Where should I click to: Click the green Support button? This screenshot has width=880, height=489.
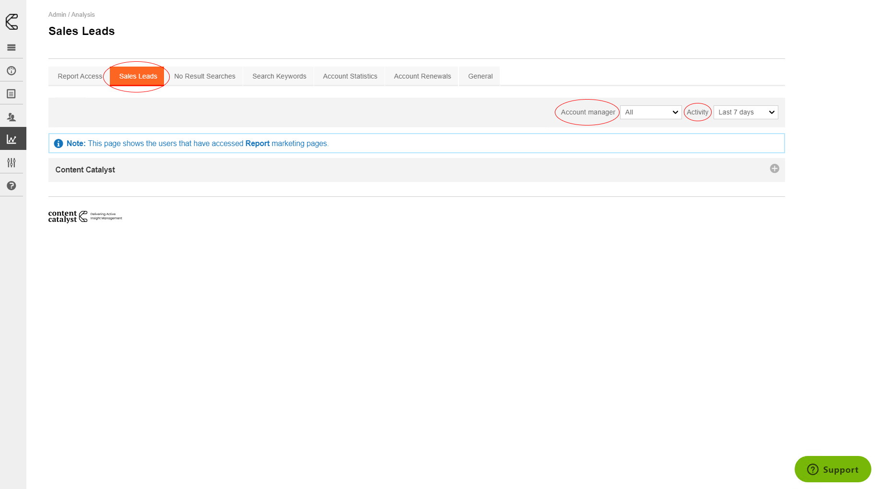click(833, 469)
